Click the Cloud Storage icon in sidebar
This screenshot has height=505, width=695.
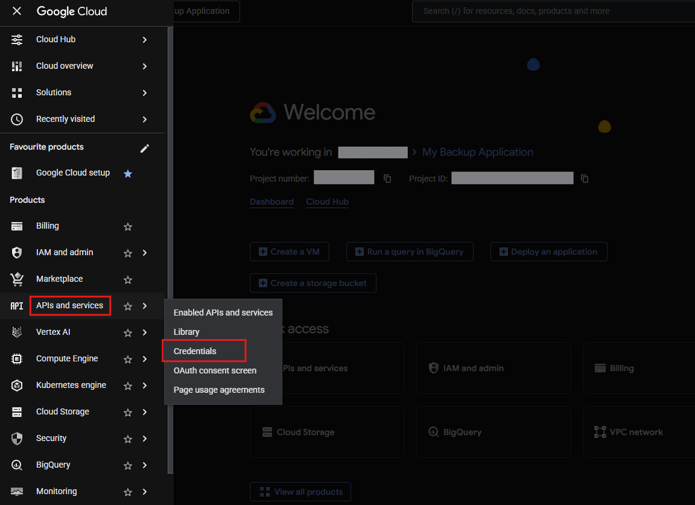point(17,412)
